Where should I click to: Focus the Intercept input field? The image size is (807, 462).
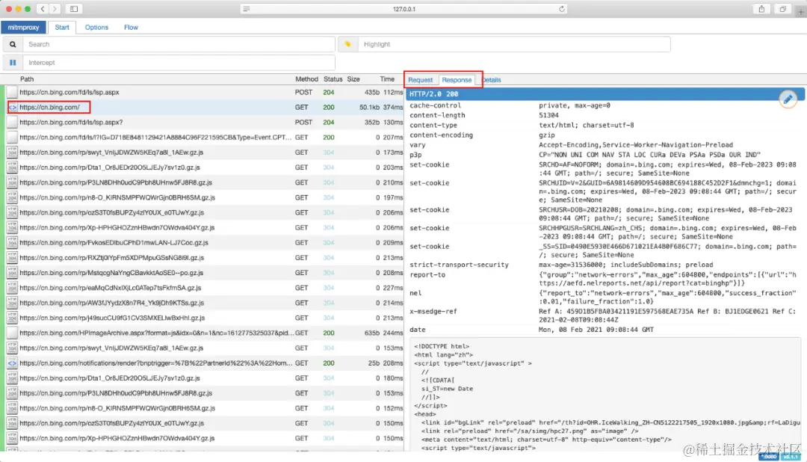[x=179, y=63]
